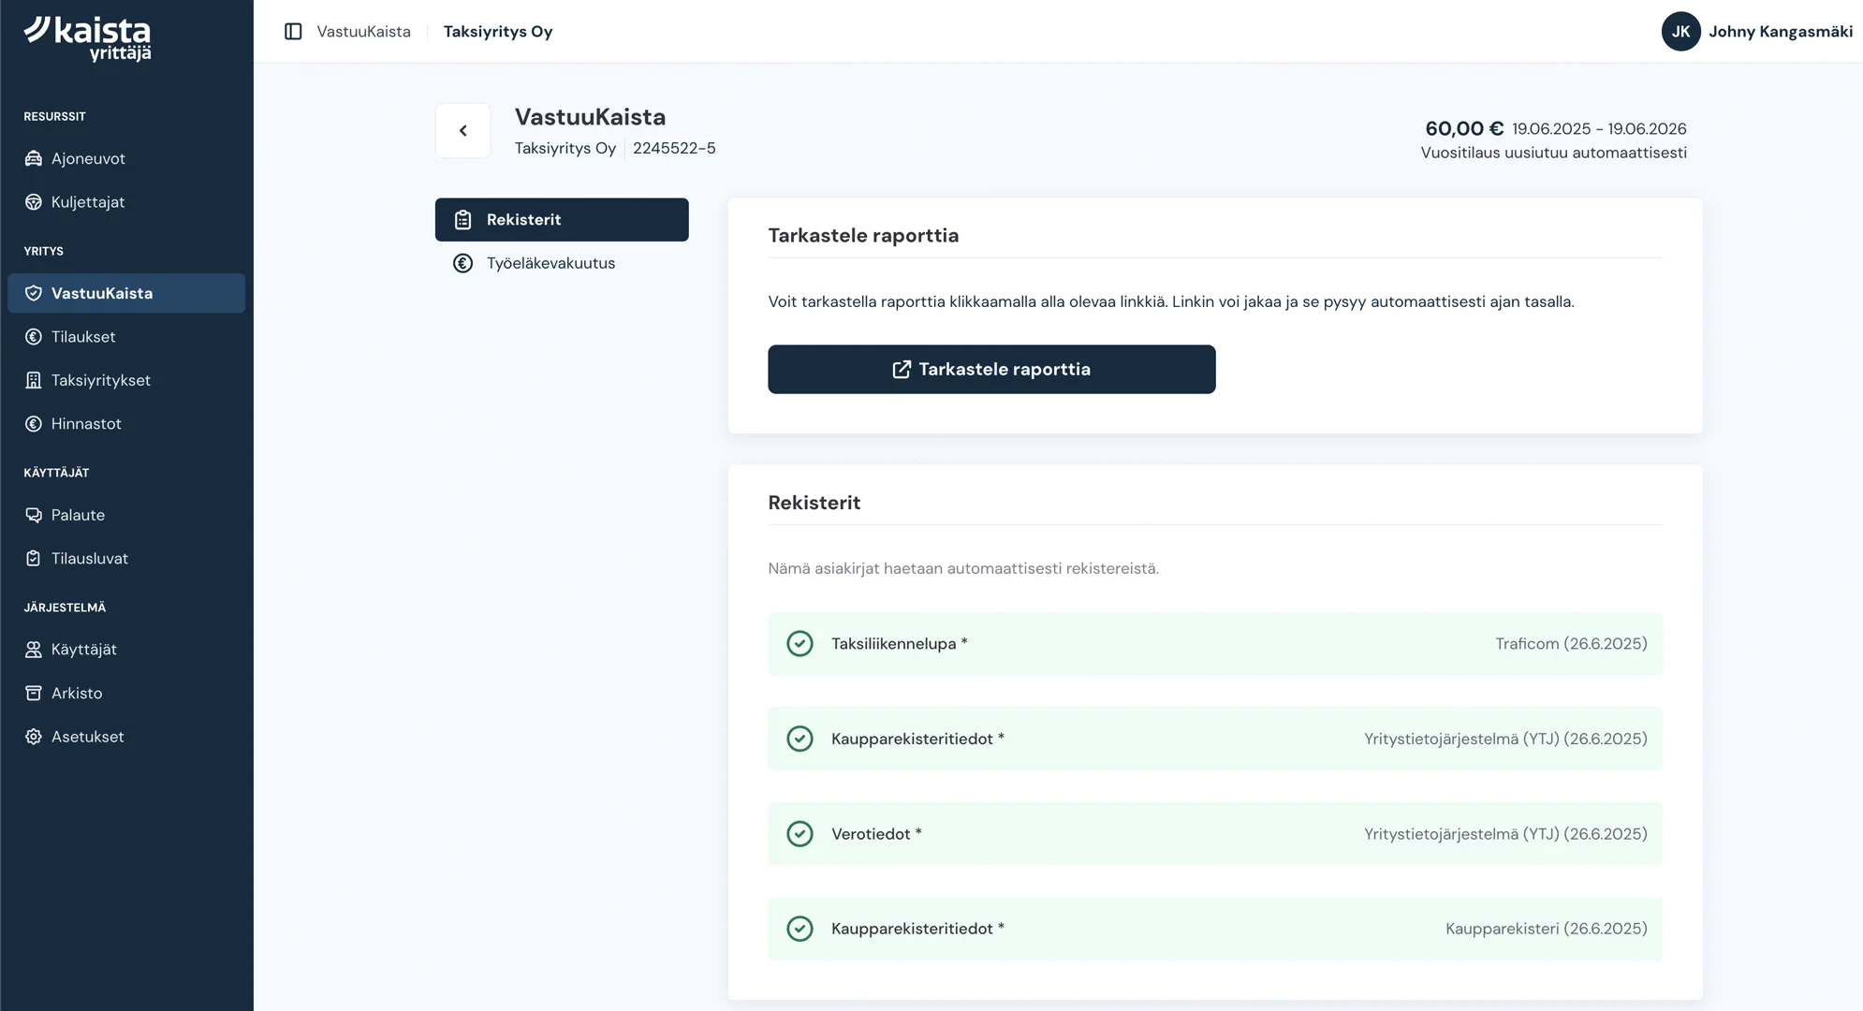Click the Työeläkevakuutus euro circle icon
Image resolution: width=1863 pixels, height=1011 pixels.
[463, 264]
